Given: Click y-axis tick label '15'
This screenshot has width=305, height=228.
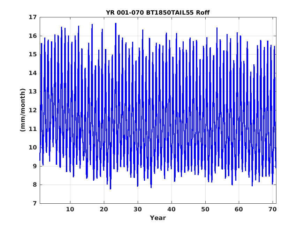Looking at the screenshot, I should (33, 55).
